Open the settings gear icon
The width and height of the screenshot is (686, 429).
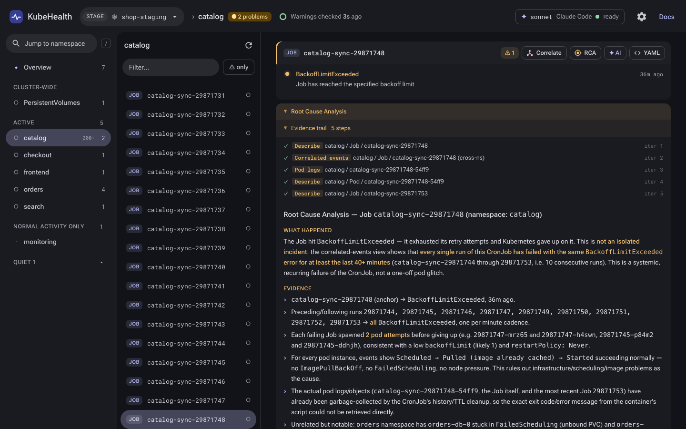point(642,17)
